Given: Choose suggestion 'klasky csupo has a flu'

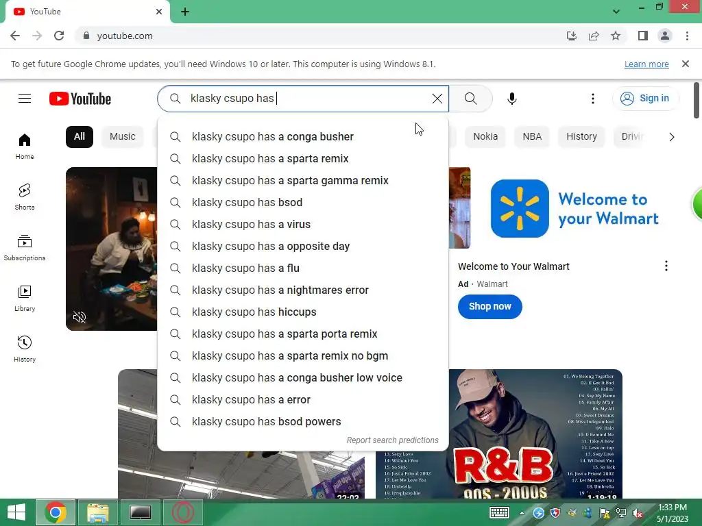Looking at the screenshot, I should pyautogui.click(x=302, y=268).
